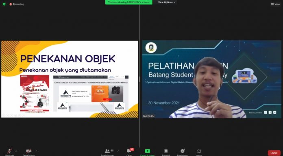Click the red Recording indicator
The width and height of the screenshot is (283, 156).
click(x=17, y=4)
